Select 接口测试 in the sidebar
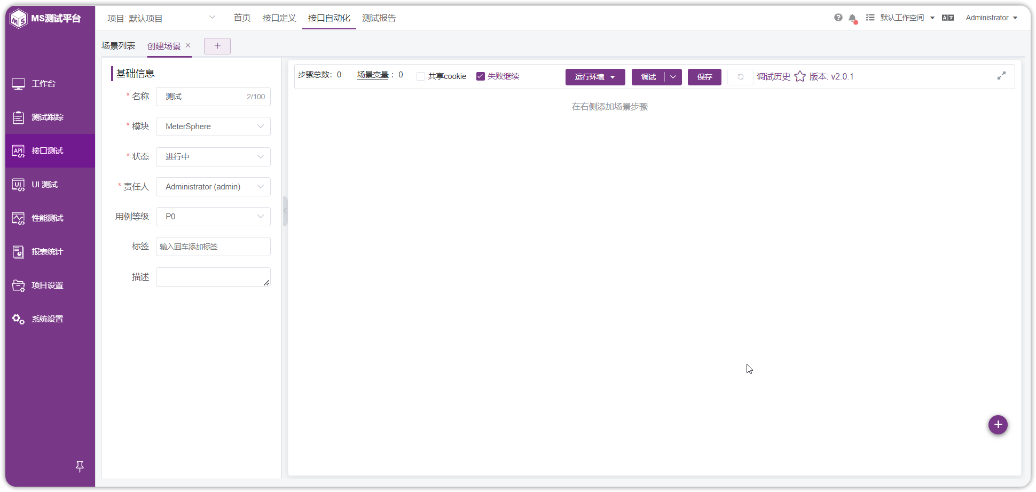1036x492 pixels. pyautogui.click(x=50, y=151)
